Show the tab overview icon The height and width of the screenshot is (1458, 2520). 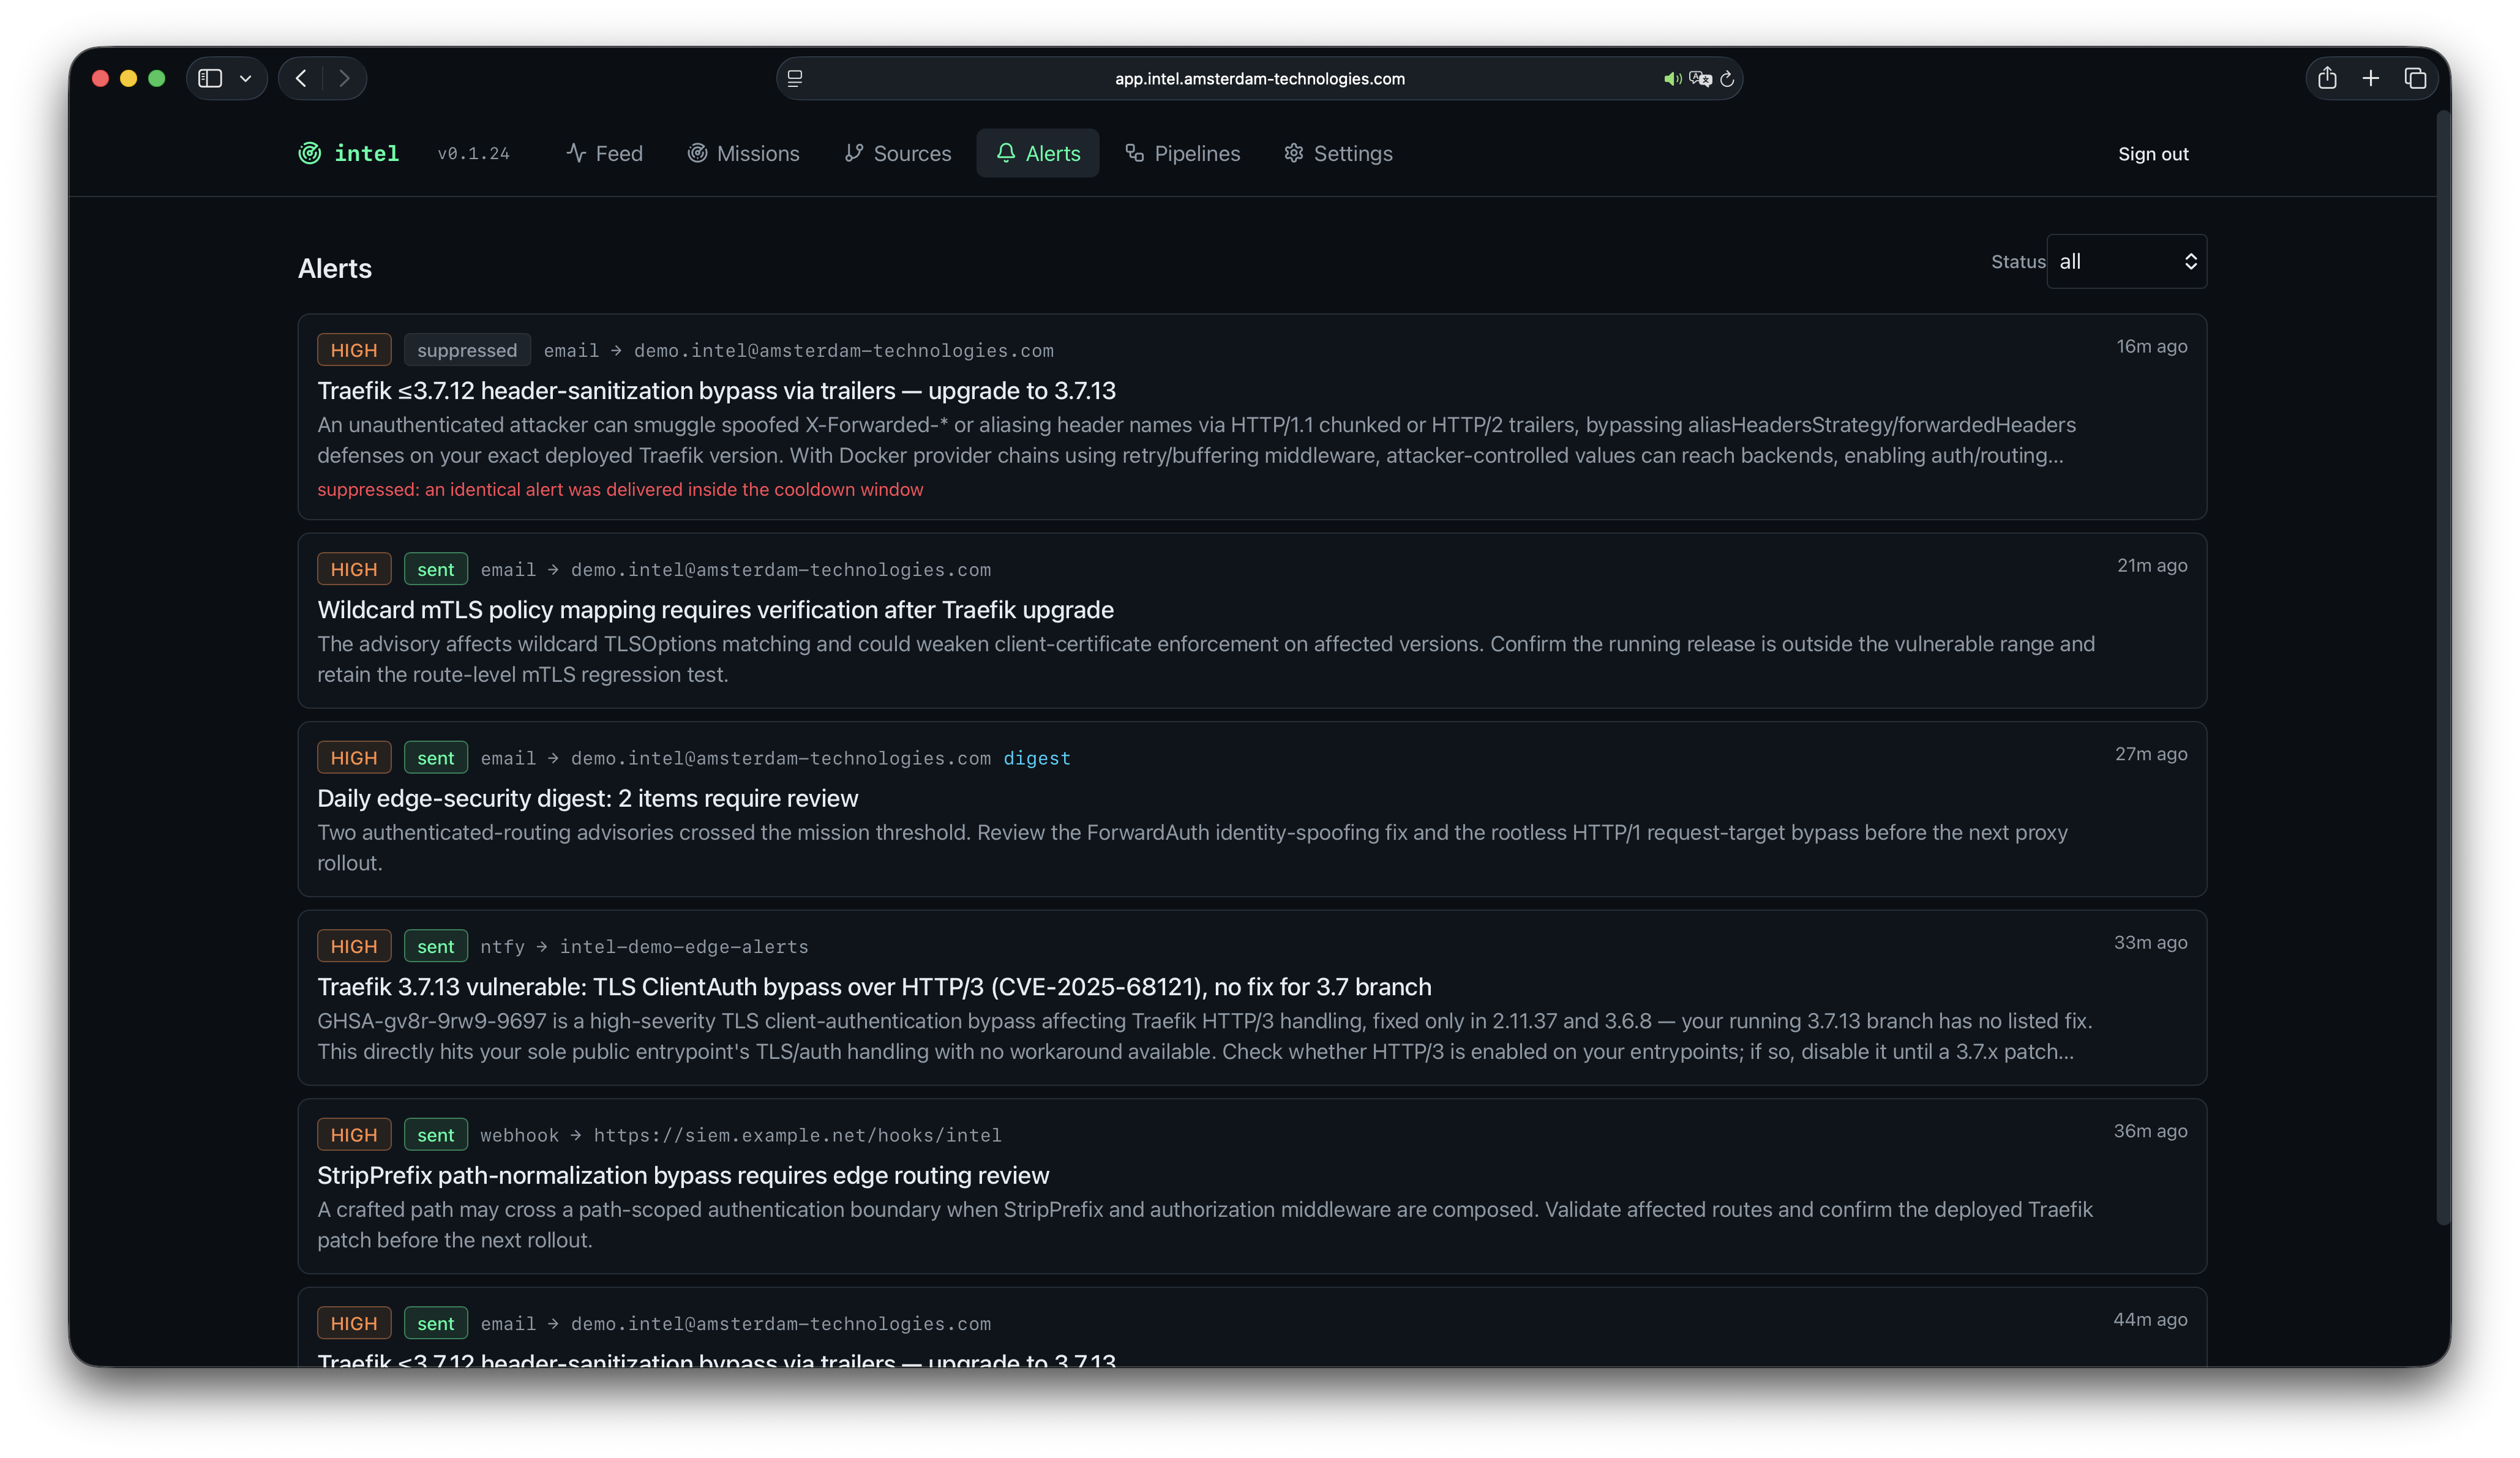coord(2415,78)
